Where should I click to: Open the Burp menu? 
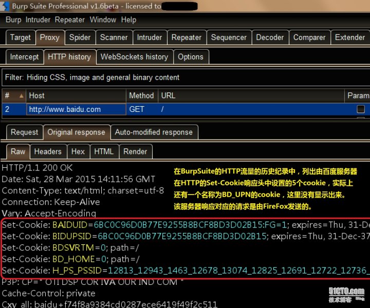point(13,20)
